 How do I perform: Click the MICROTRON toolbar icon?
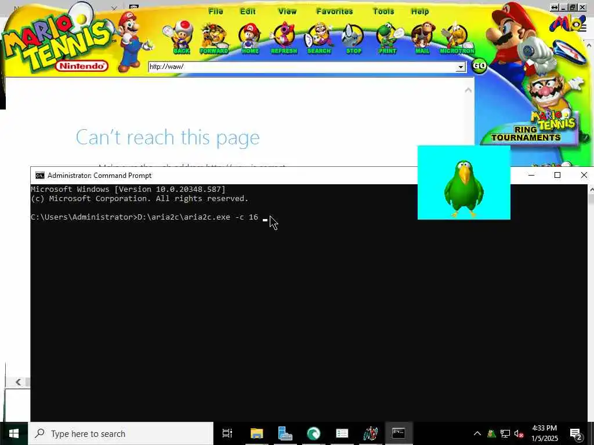point(457,38)
